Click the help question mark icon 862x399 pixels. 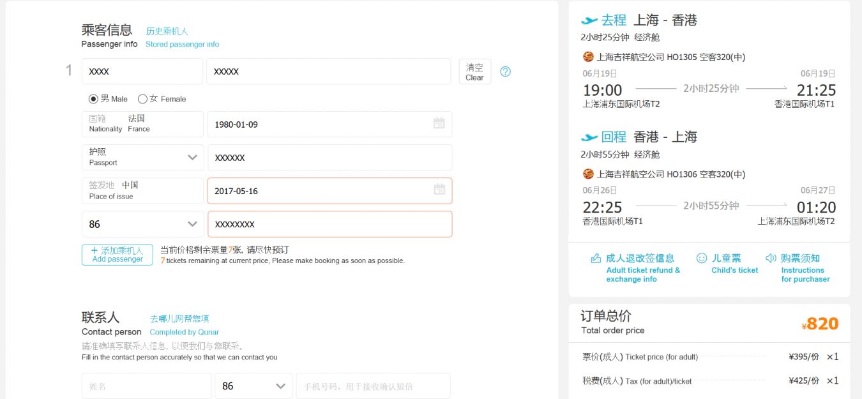click(x=505, y=72)
